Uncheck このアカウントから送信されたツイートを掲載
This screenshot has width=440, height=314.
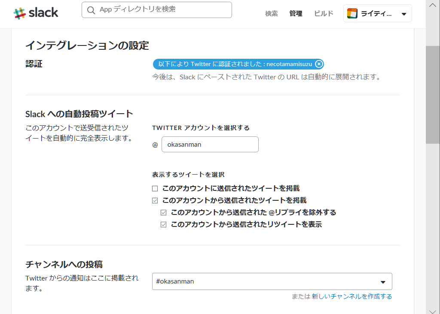(x=155, y=200)
